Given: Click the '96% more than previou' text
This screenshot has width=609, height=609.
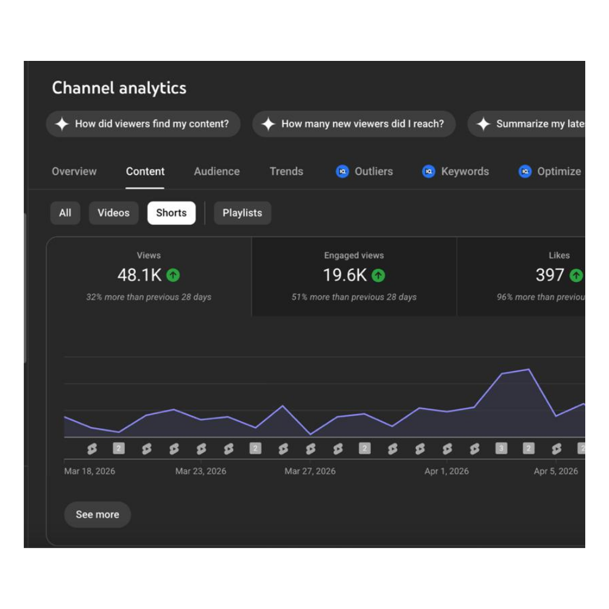Looking at the screenshot, I should point(541,297).
